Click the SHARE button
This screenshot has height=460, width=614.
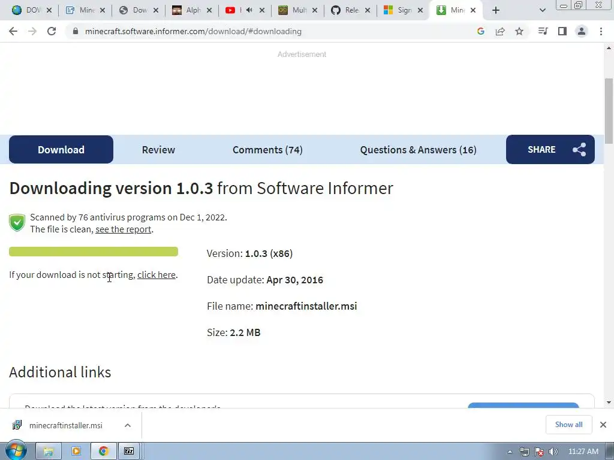coord(550,149)
